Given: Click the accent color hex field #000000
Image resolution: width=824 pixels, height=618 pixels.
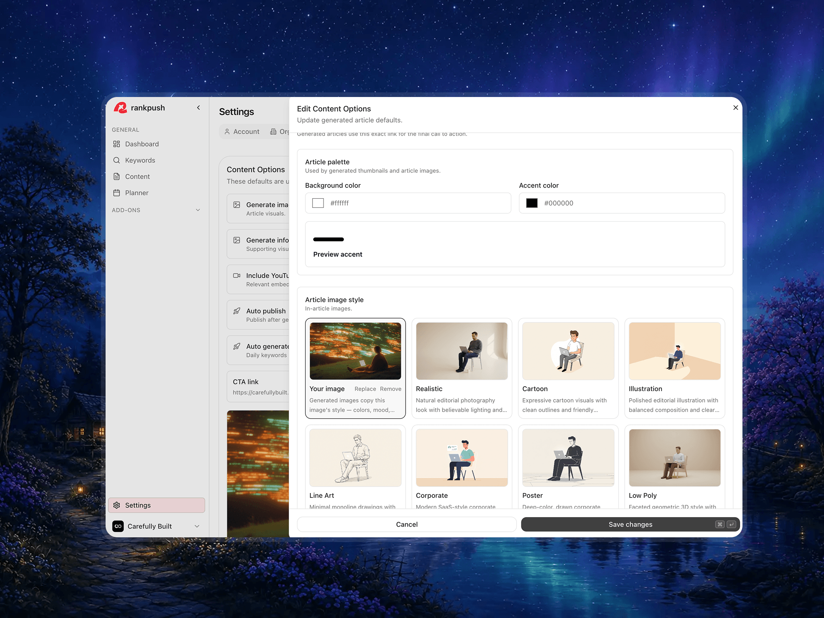Looking at the screenshot, I should point(622,203).
